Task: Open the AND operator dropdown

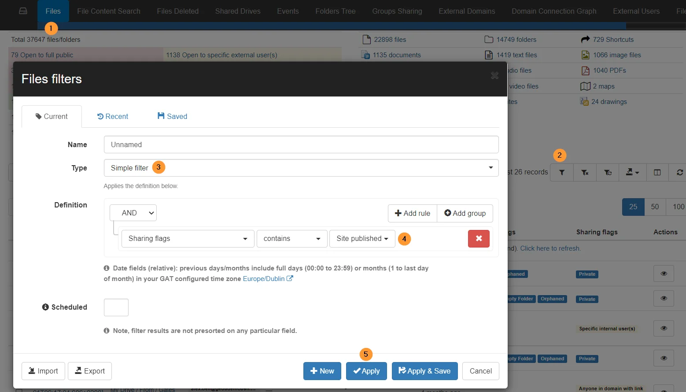Action: [x=133, y=213]
